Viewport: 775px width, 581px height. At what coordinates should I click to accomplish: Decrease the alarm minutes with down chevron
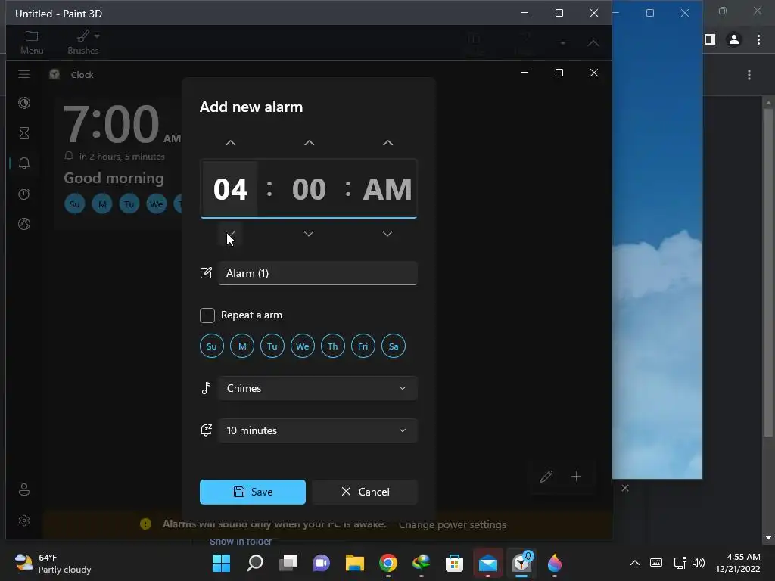pyautogui.click(x=309, y=234)
